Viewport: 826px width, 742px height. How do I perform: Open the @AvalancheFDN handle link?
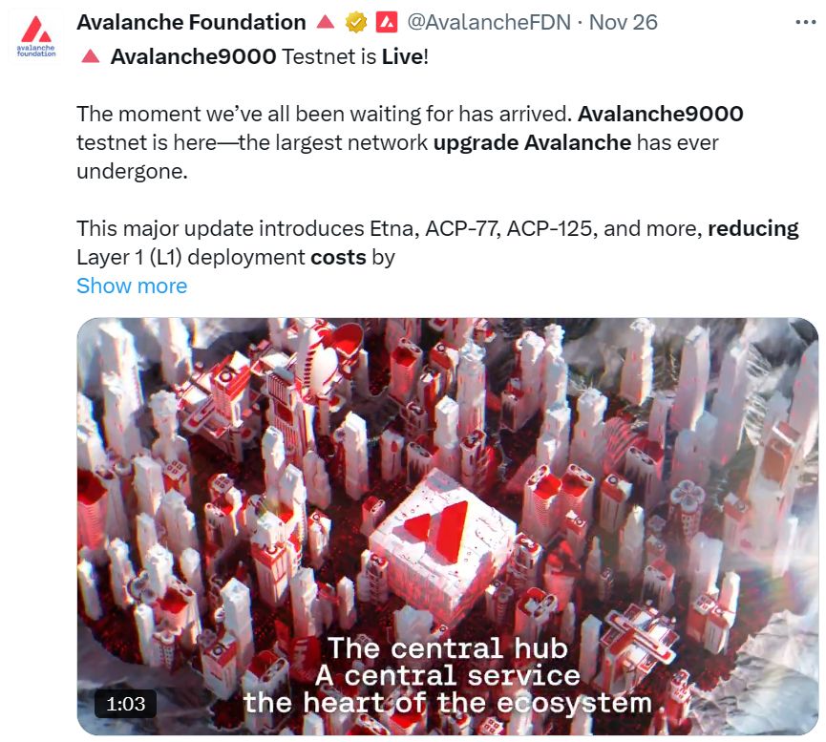point(489,22)
